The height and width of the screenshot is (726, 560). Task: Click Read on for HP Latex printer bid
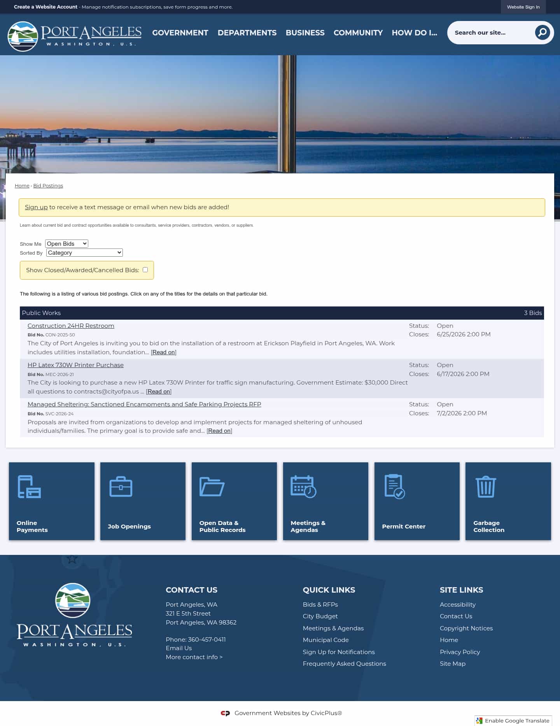tap(159, 392)
